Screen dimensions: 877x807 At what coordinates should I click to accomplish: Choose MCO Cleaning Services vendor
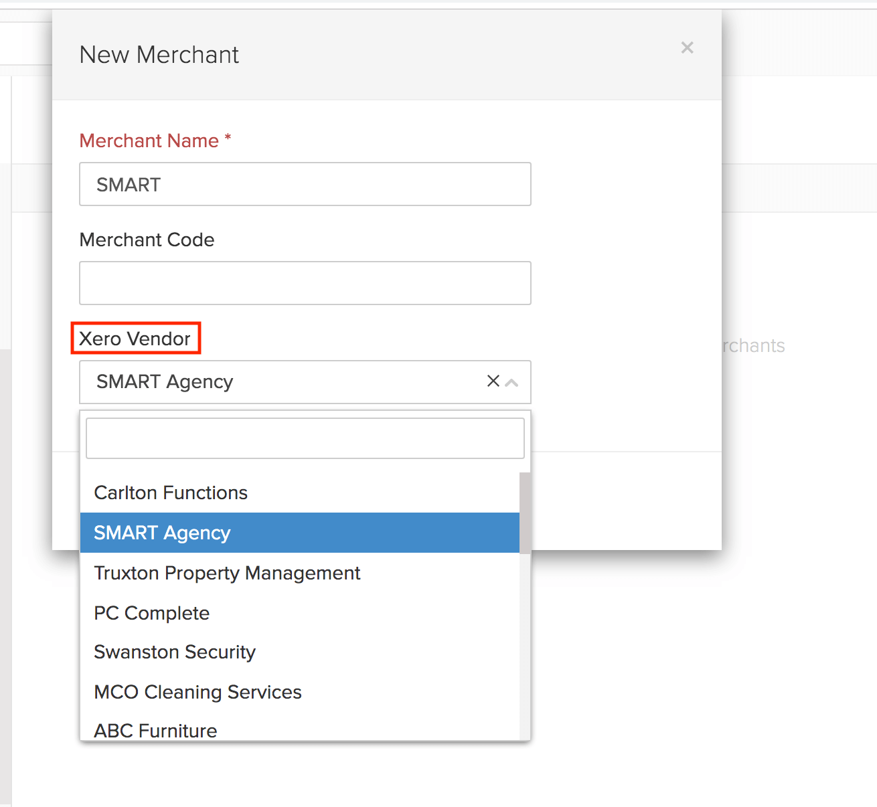(197, 692)
